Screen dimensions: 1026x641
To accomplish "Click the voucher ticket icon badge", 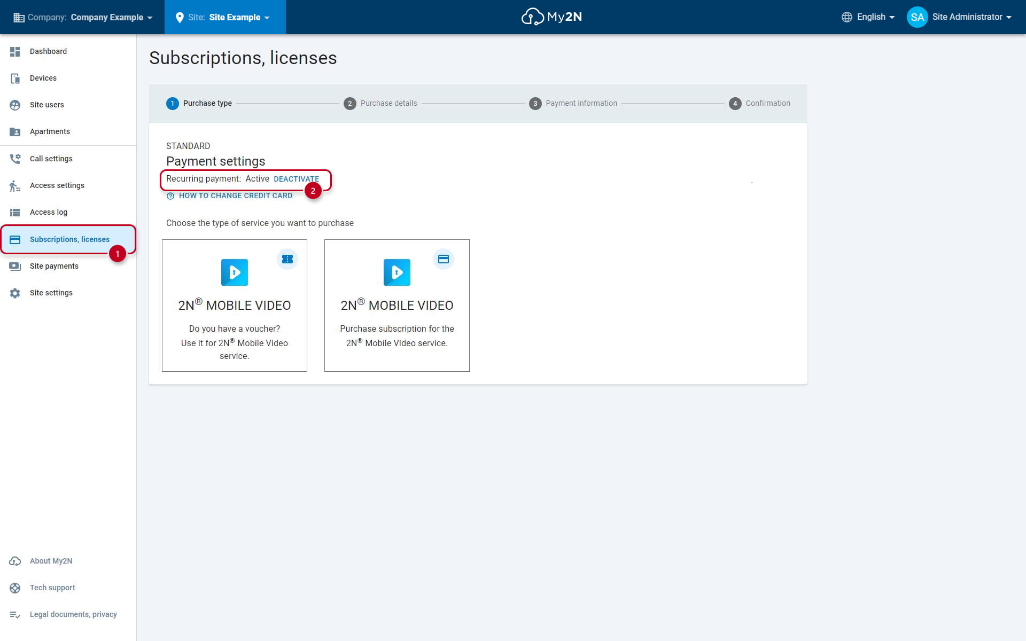I will click(x=287, y=259).
